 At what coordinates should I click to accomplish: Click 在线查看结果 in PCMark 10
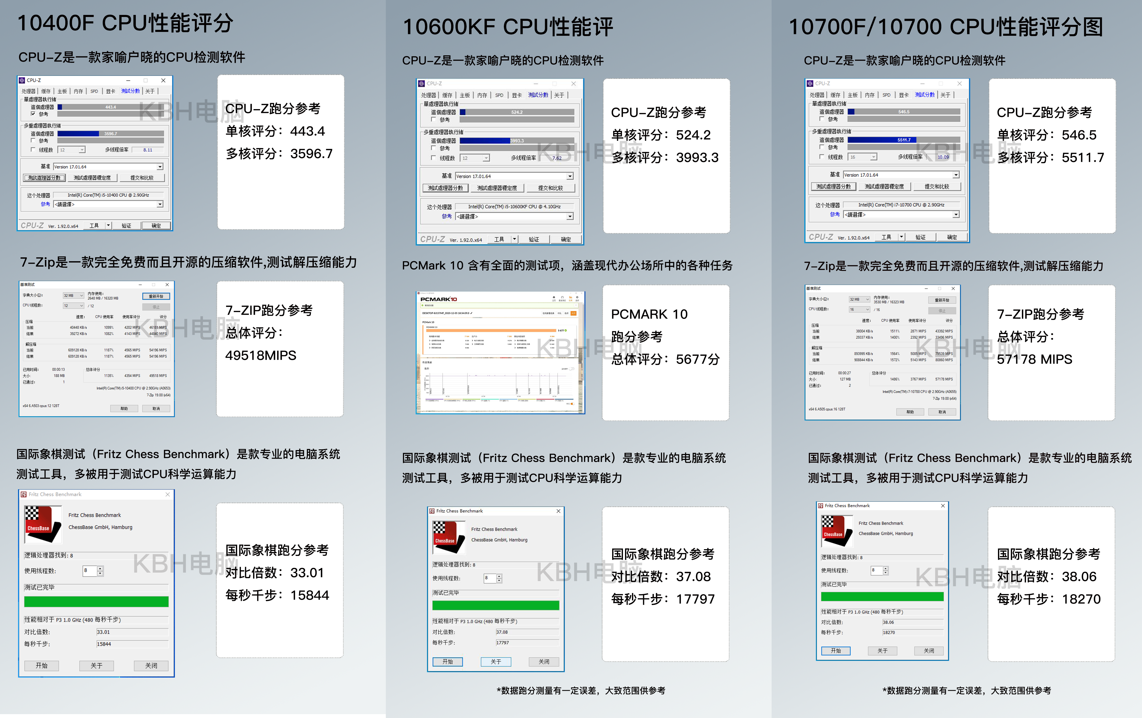coord(549,314)
